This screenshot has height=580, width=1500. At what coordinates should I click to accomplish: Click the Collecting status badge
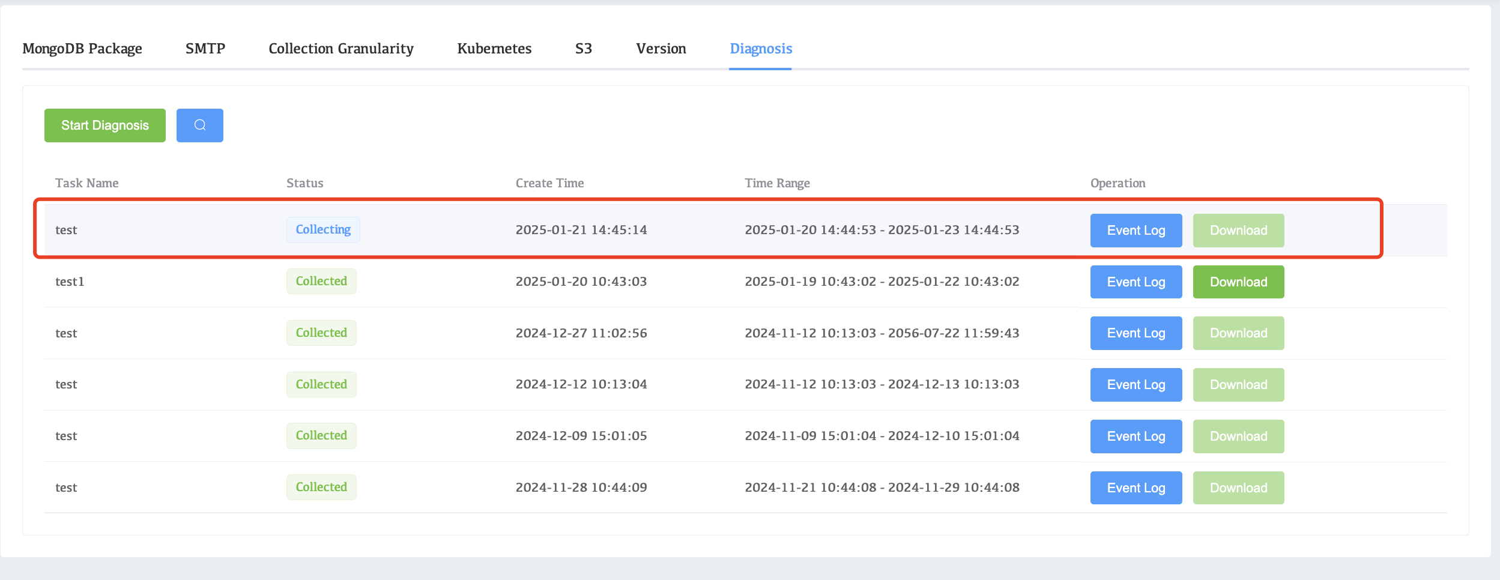(323, 230)
